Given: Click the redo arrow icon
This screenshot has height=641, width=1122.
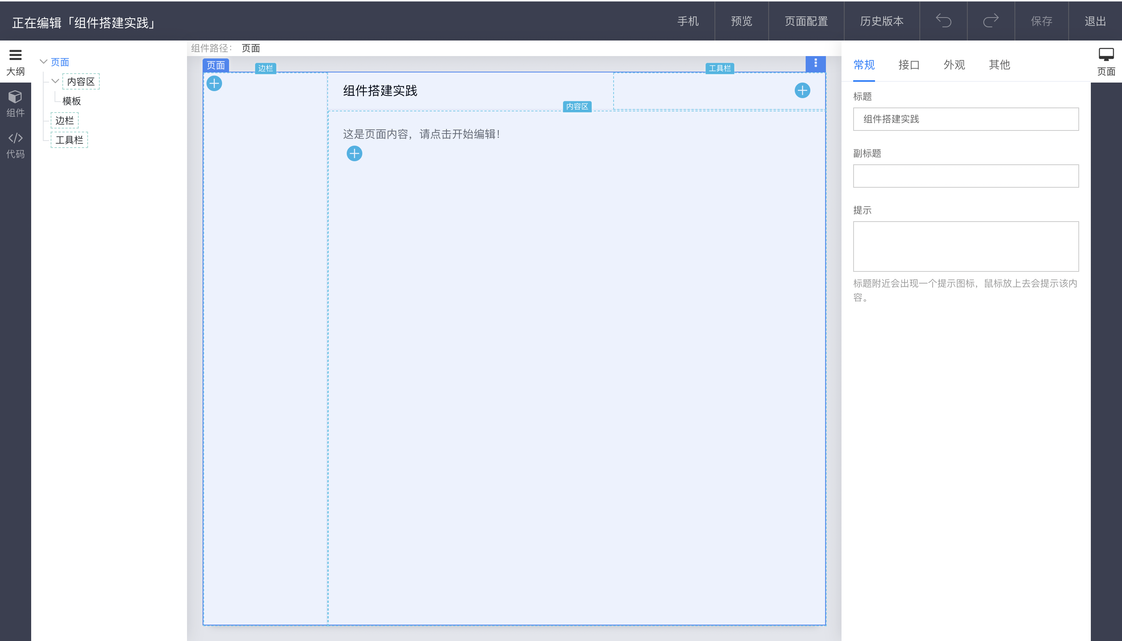Looking at the screenshot, I should pos(991,21).
